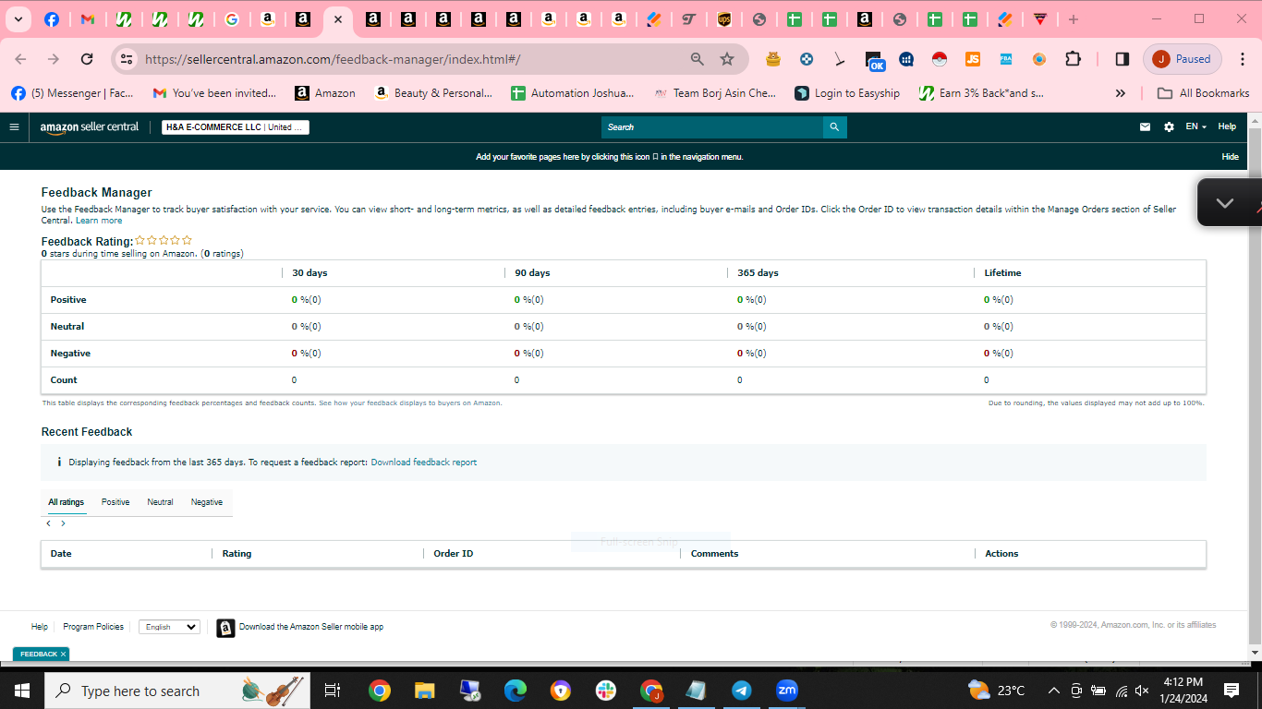Click the Windows taskbar search box

(177, 691)
